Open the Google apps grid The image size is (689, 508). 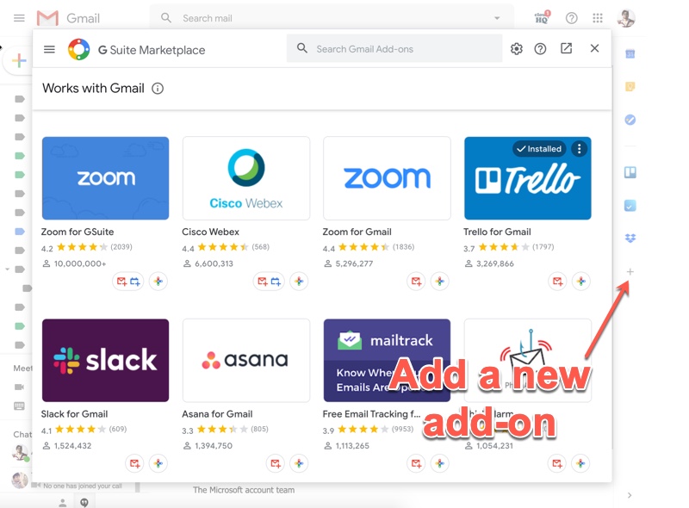pos(598,18)
